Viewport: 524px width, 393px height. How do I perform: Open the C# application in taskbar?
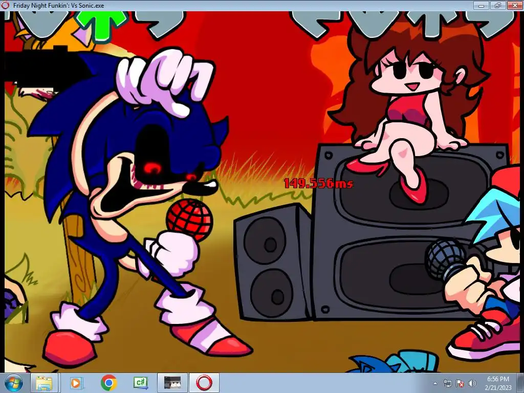point(141,383)
